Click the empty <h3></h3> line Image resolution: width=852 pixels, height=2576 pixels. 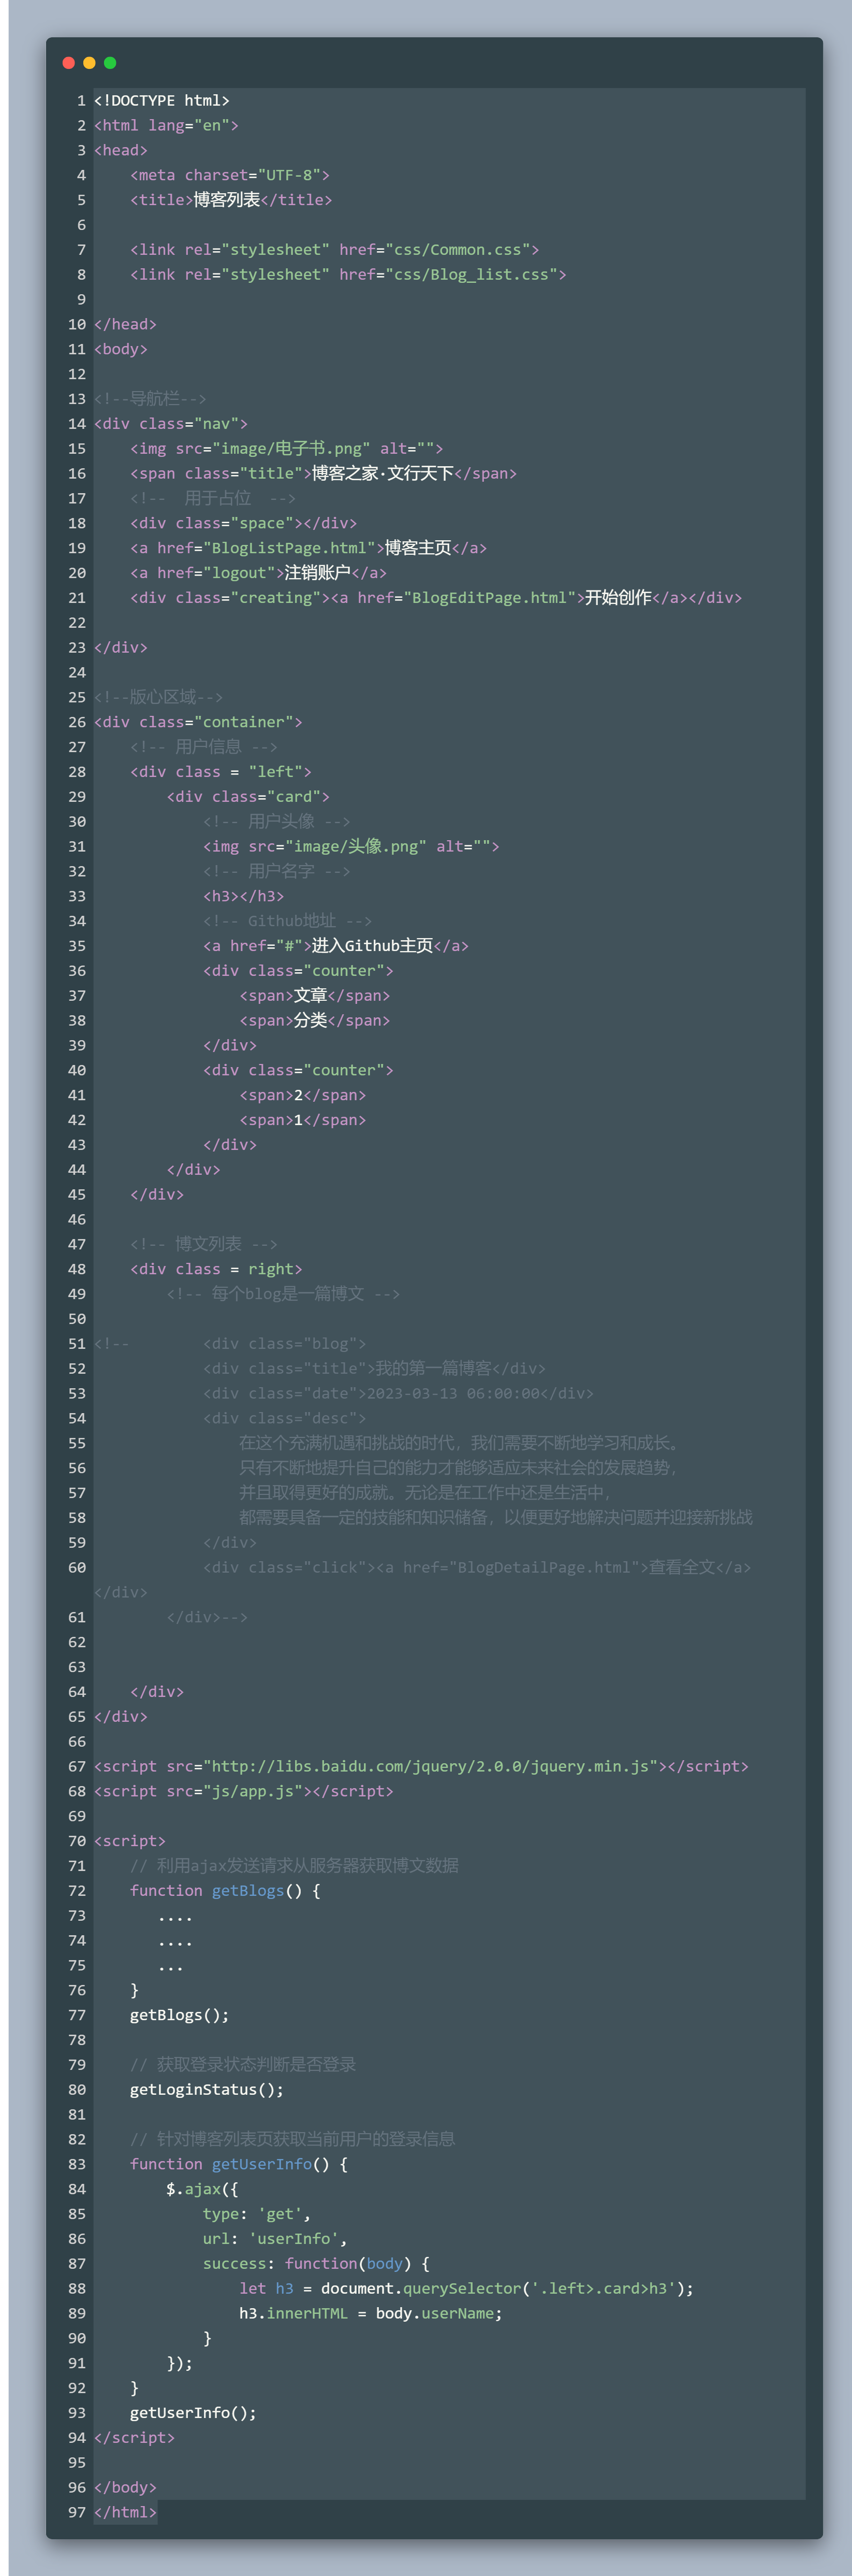tap(243, 897)
